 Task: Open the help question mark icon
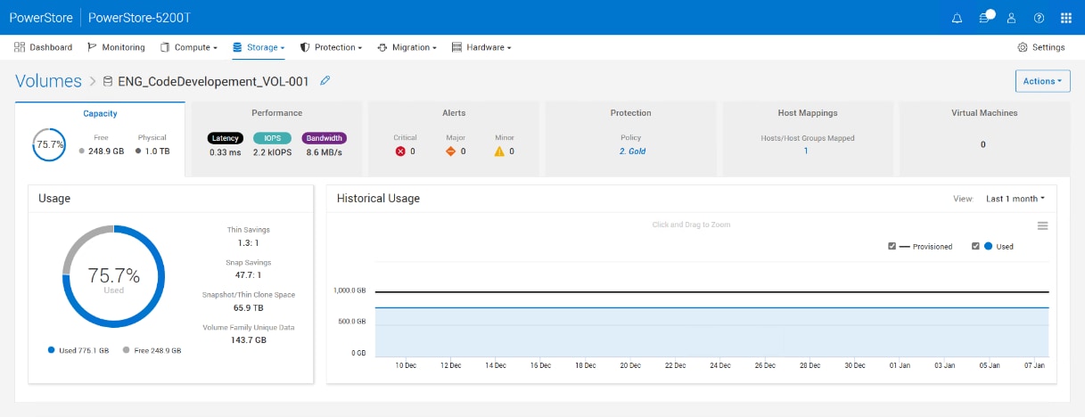pos(1039,18)
